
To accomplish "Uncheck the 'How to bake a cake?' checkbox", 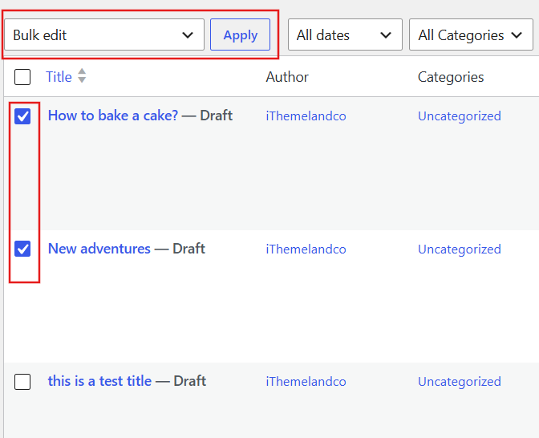I will [x=22, y=116].
